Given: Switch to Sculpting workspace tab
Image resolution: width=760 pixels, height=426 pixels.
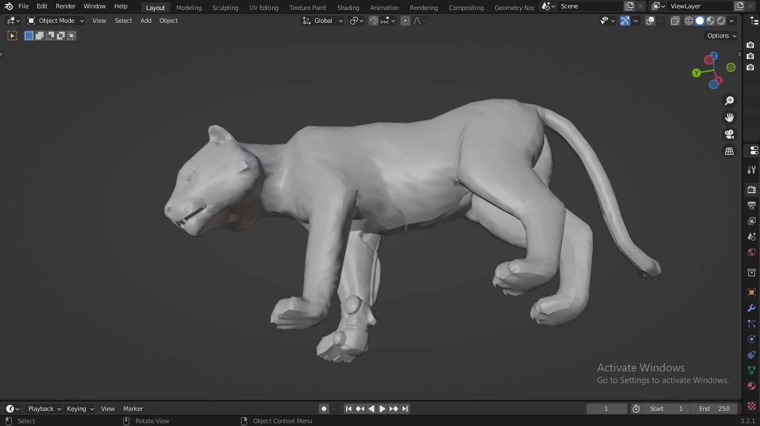Looking at the screenshot, I should pyautogui.click(x=225, y=8).
